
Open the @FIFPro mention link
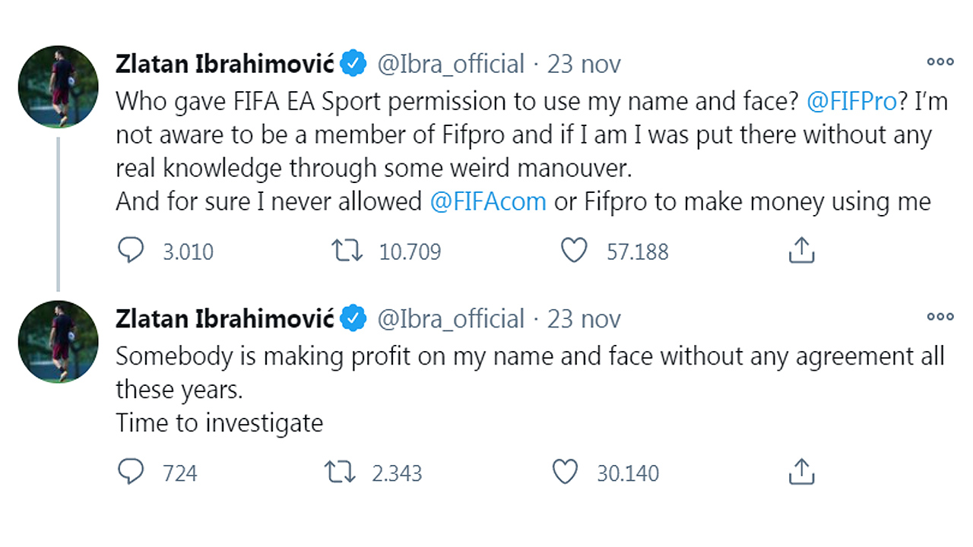point(851,101)
